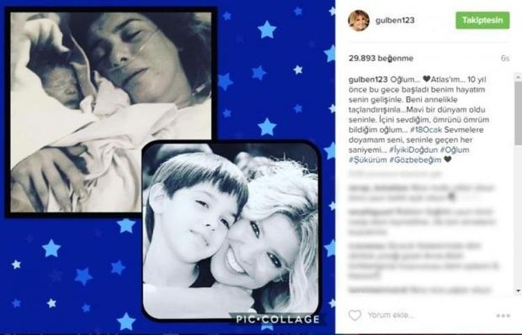
Task: Click the PIC·COLLAGE watermark
Action: (278, 320)
